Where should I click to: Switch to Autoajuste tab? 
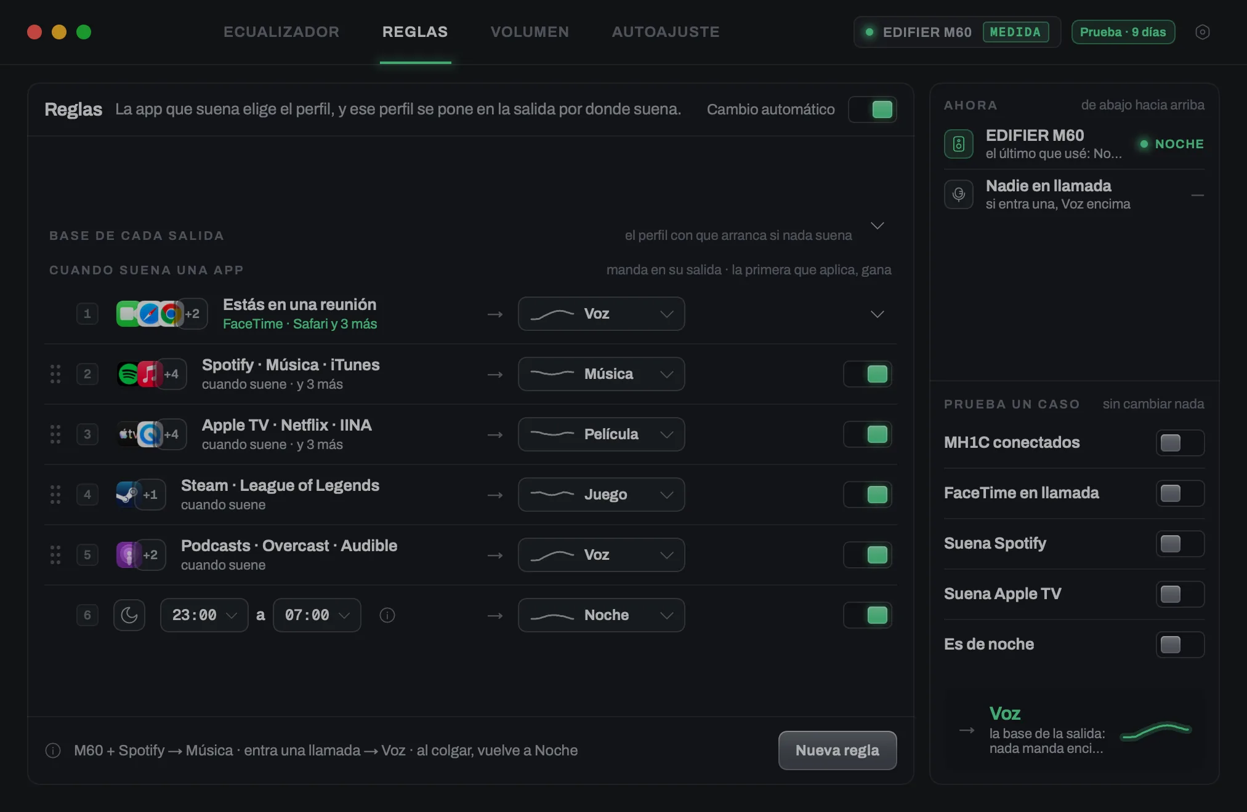coord(666,32)
